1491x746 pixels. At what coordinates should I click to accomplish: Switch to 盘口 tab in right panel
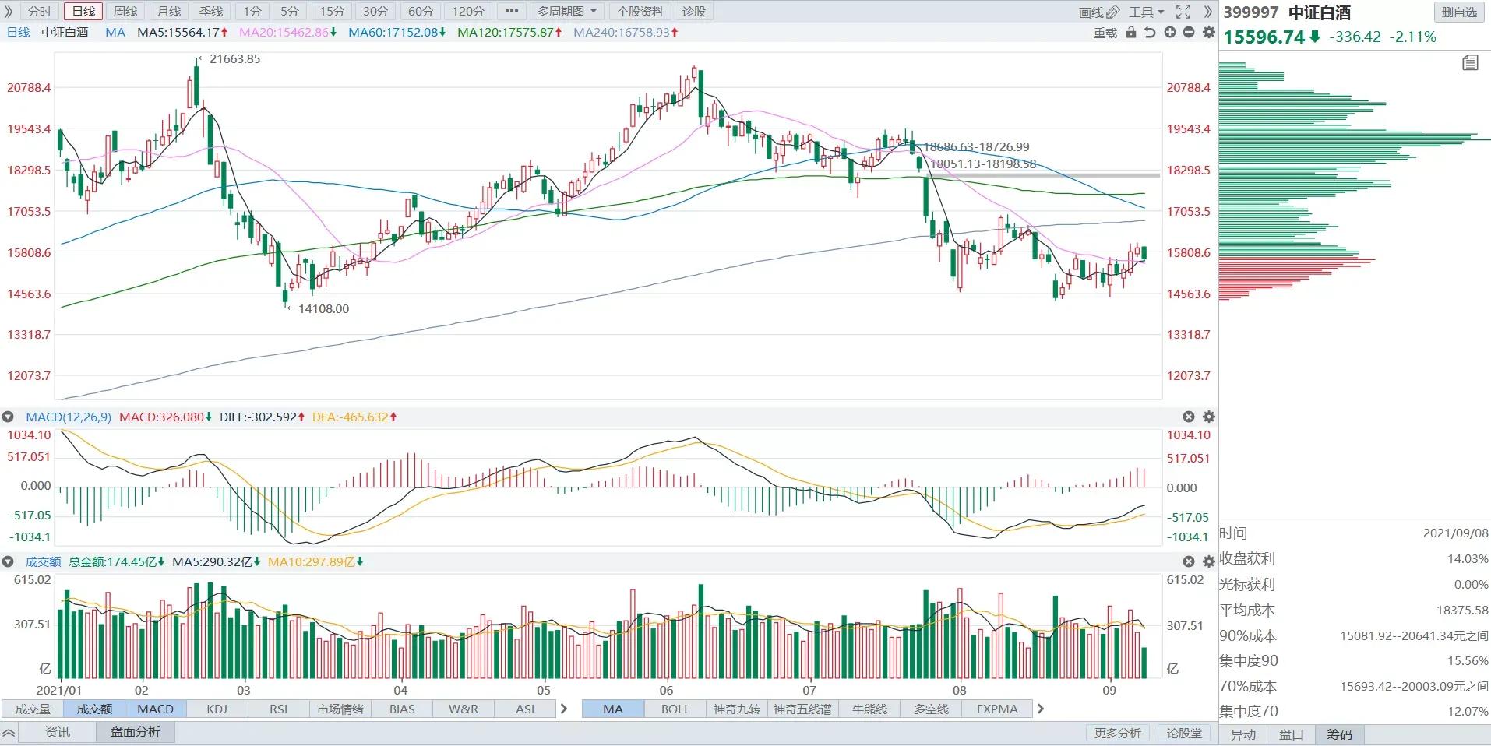tap(1291, 734)
